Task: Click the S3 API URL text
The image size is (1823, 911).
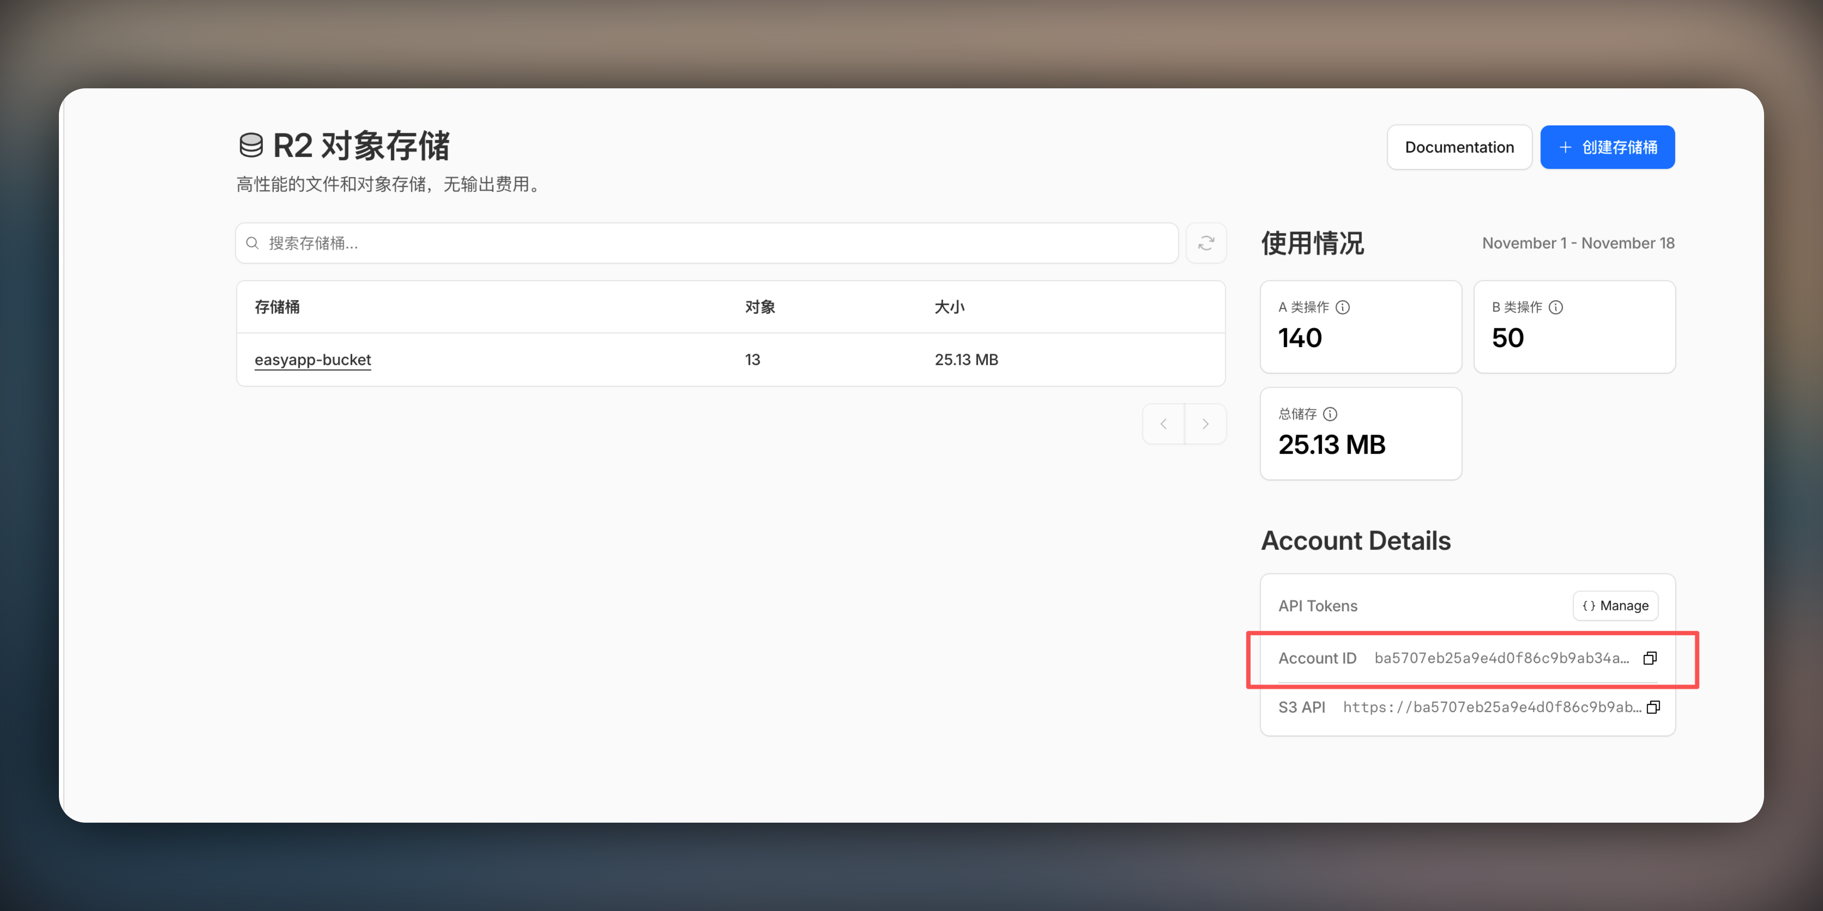Action: point(1491,707)
